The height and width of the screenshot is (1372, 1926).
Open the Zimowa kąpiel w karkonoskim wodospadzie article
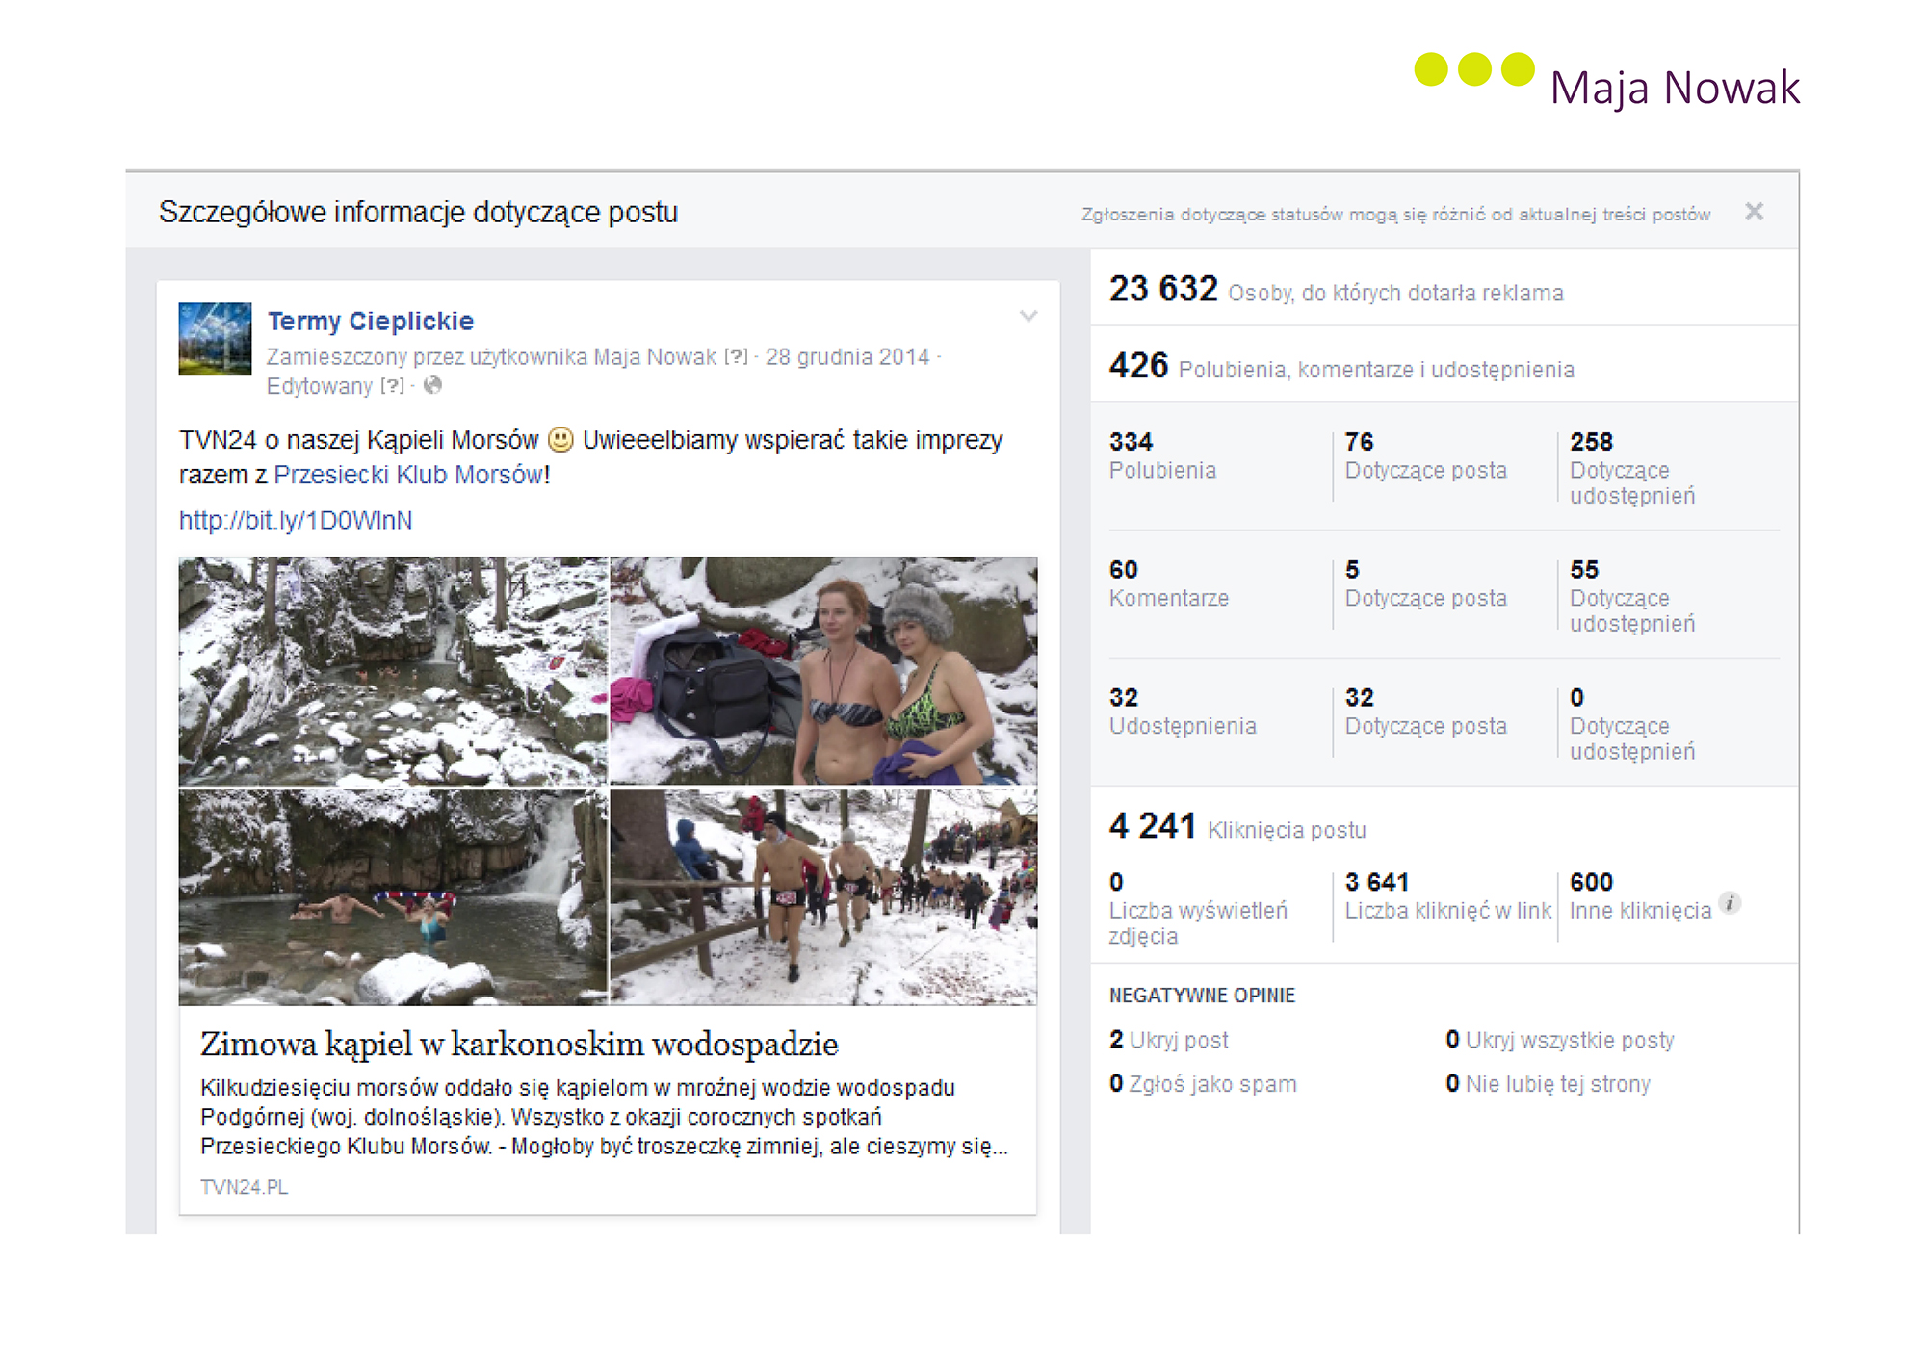click(x=519, y=1044)
